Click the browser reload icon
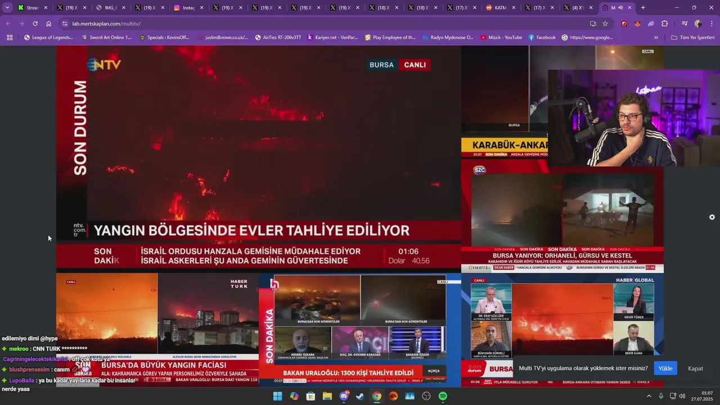This screenshot has height=405, width=720. (35, 24)
